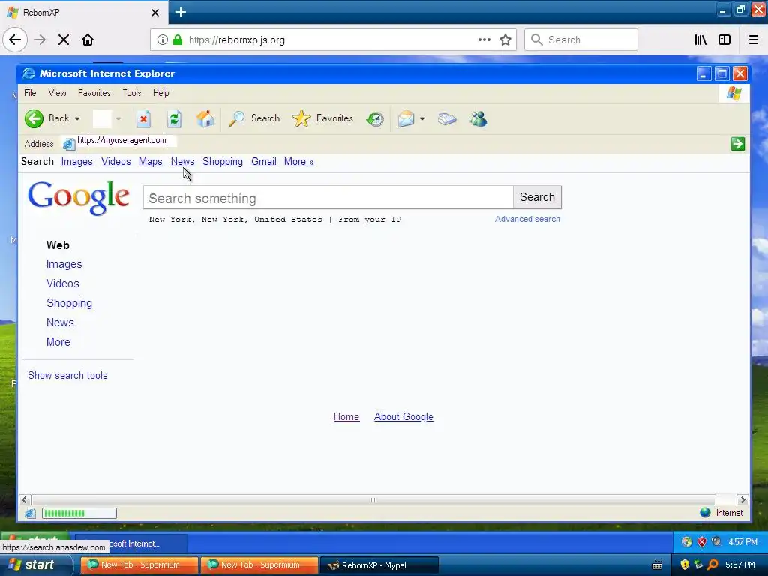Click the loading progress bar in status bar
This screenshot has width=768, height=576.
tap(79, 513)
